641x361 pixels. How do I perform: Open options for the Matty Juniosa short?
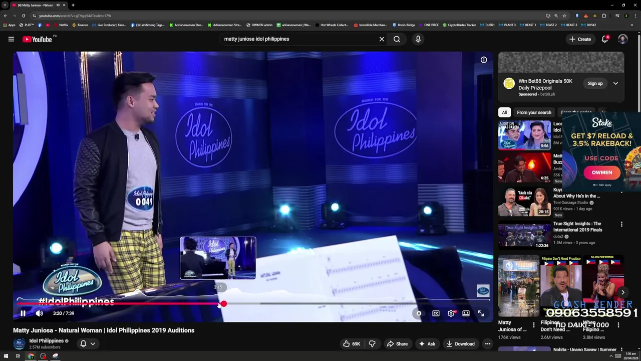coord(533,325)
